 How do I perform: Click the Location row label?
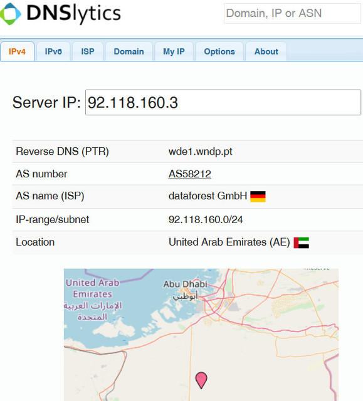click(x=35, y=242)
